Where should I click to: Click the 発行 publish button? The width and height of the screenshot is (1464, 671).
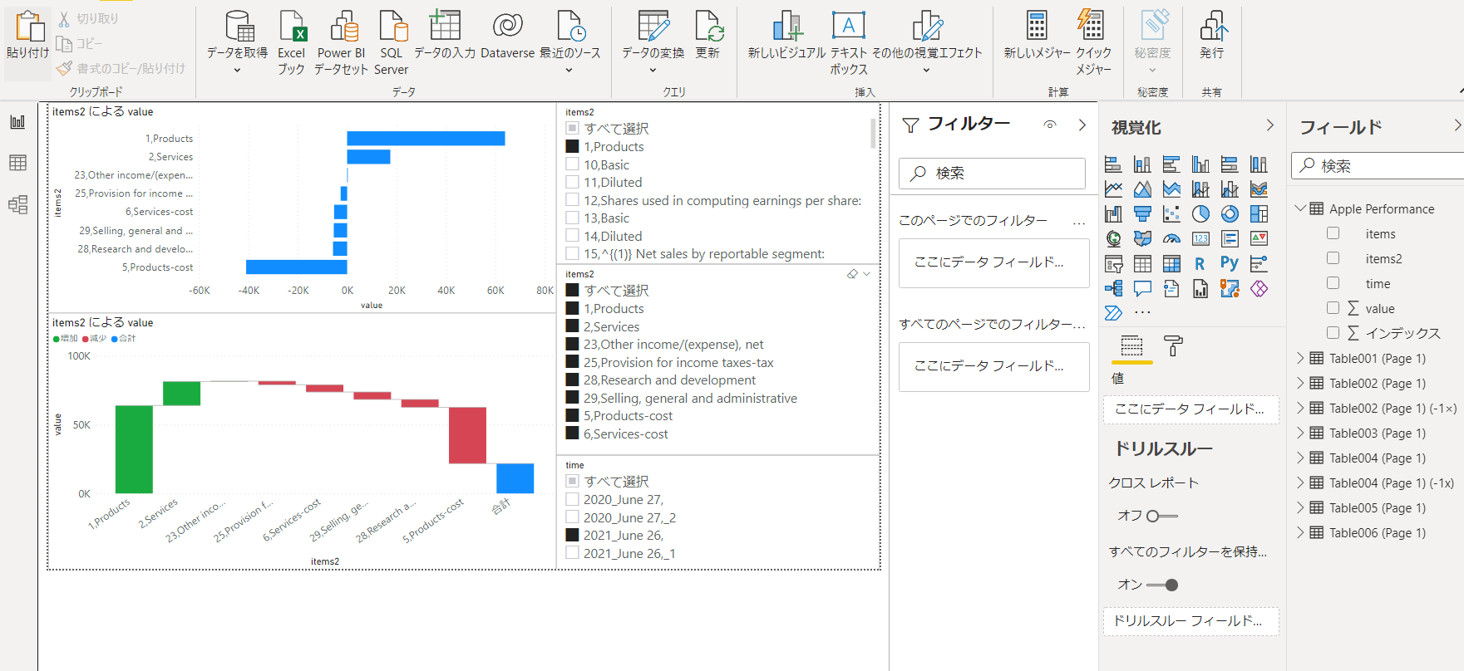point(1212,35)
